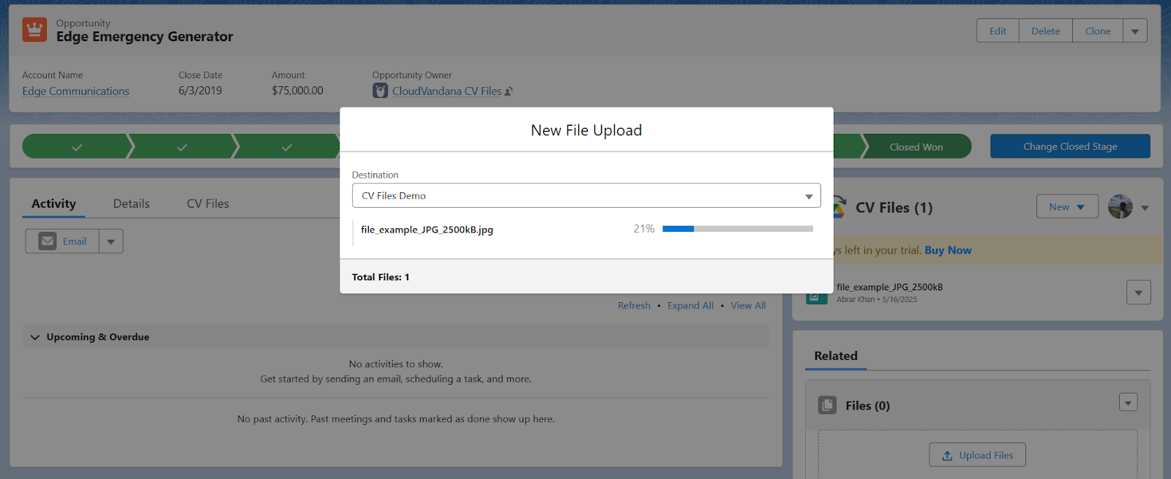The height and width of the screenshot is (479, 1171).
Task: Open file_example_JPG_2500kB row actions dropdown
Action: [x=1138, y=293]
